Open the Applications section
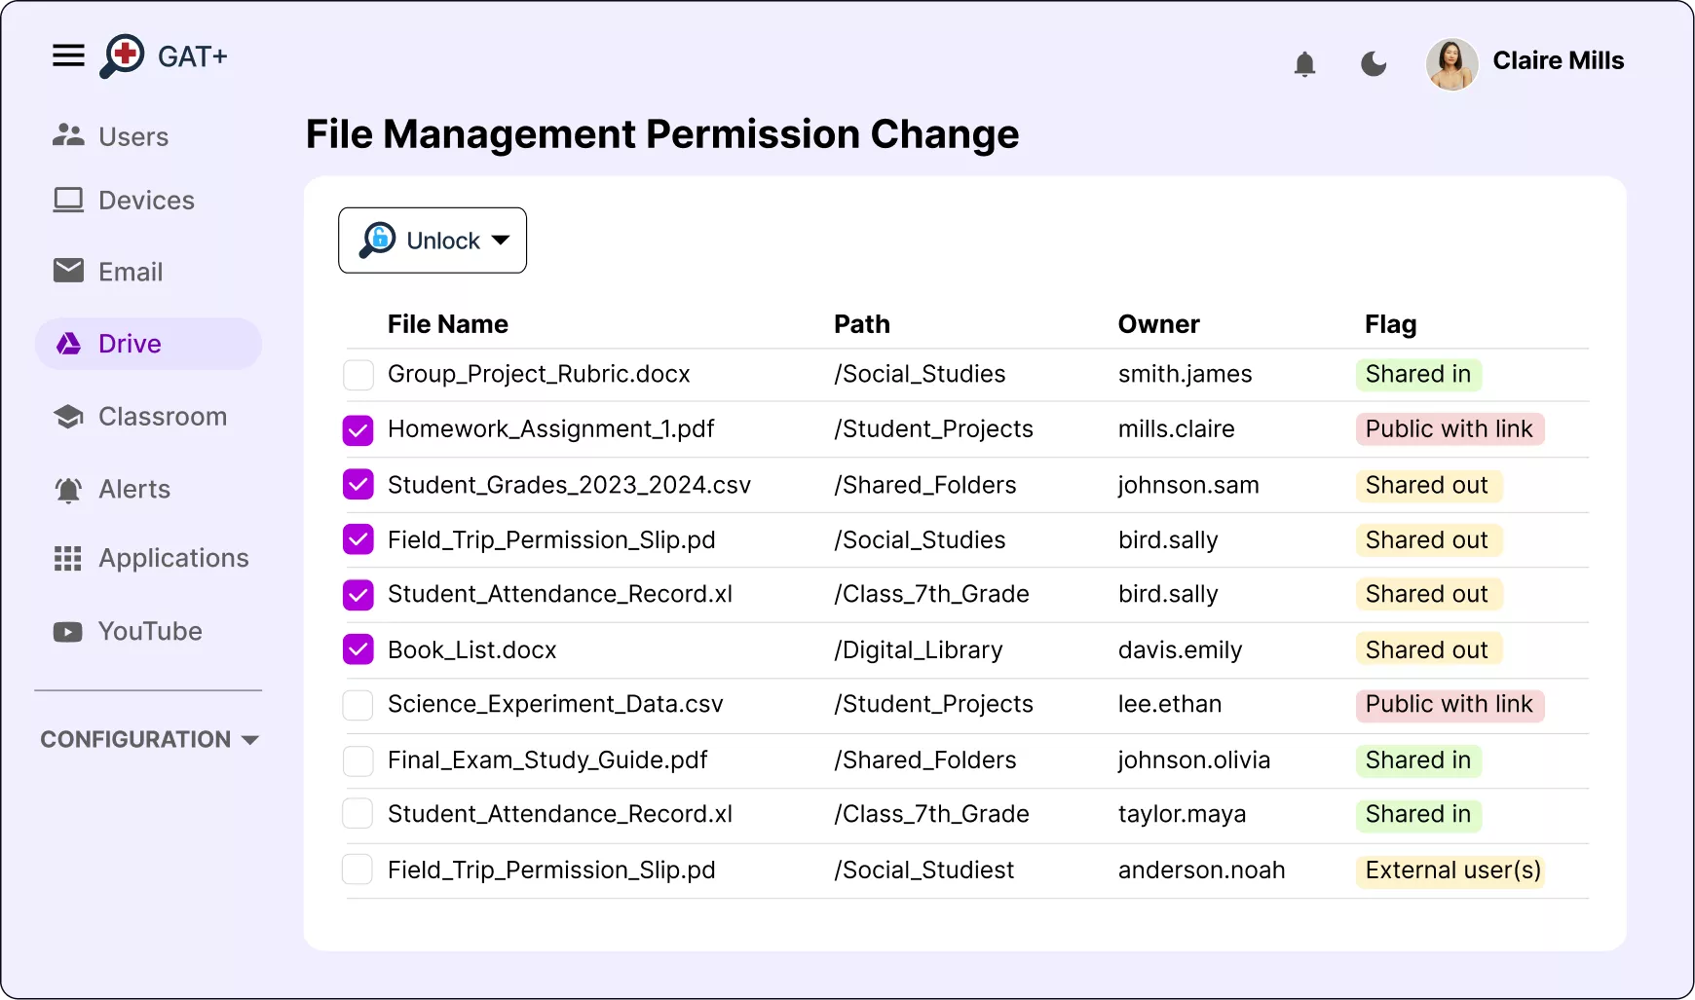1695x1000 pixels. (172, 558)
